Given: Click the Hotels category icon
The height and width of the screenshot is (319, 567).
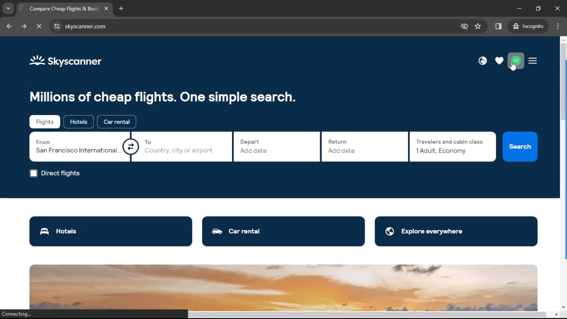Looking at the screenshot, I should coord(44,231).
